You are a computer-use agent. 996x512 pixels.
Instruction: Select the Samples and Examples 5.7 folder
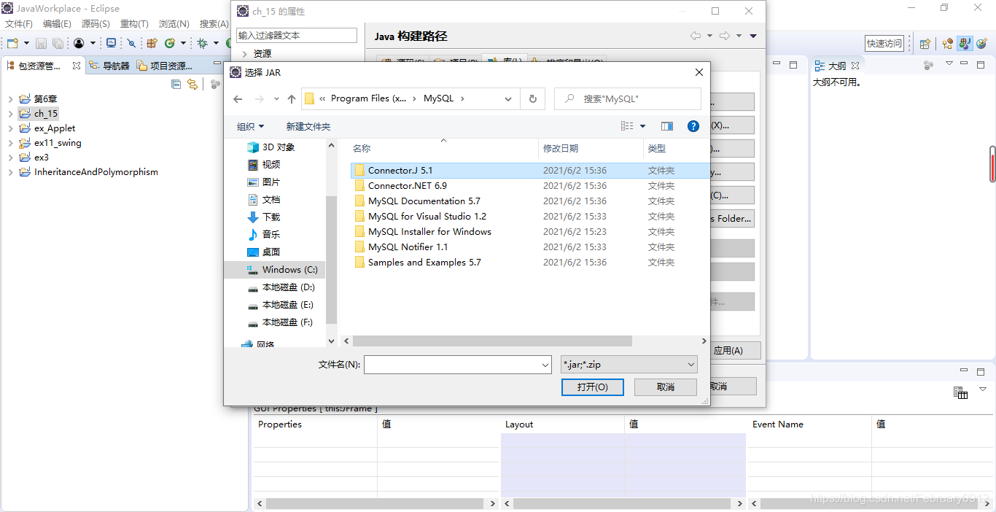pyautogui.click(x=424, y=263)
